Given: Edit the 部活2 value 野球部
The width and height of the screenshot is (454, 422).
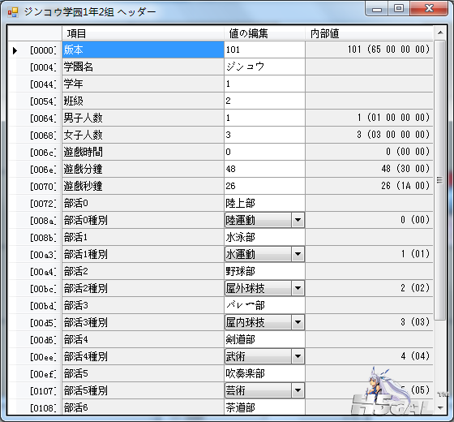Looking at the screenshot, I should pos(264,271).
